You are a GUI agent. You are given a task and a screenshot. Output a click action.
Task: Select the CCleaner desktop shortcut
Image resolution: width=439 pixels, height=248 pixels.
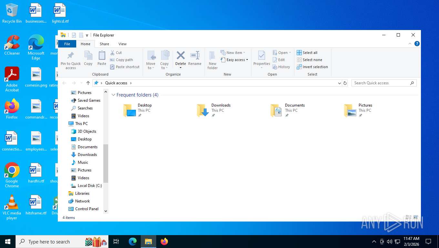(12, 45)
